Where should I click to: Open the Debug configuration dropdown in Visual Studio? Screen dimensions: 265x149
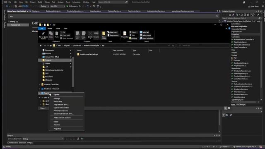coord(45,6)
